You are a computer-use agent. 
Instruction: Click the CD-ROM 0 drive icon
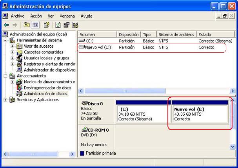click(x=84, y=129)
